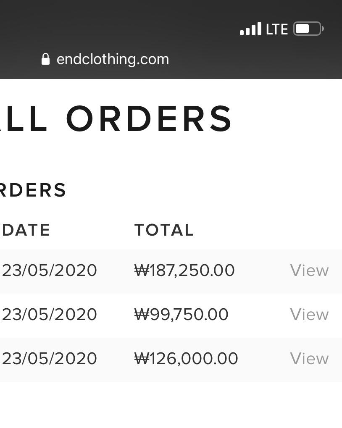The width and height of the screenshot is (342, 428).
Task: Click the date of the ₩126,000.00 order
Action: pyautogui.click(x=50, y=359)
